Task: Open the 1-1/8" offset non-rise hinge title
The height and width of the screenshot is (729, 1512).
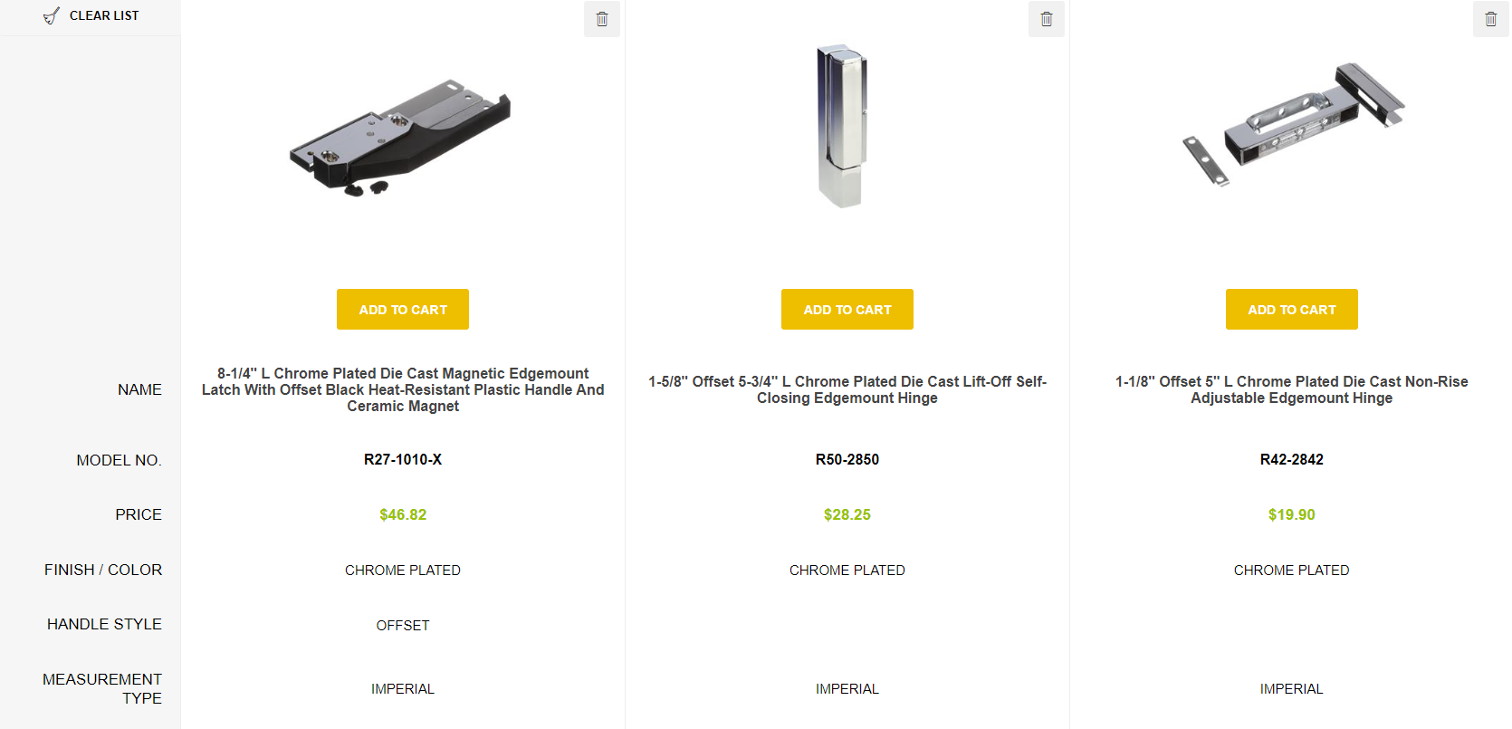Action: click(1292, 389)
